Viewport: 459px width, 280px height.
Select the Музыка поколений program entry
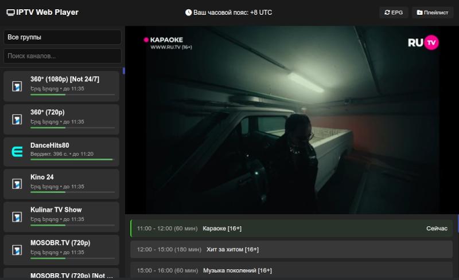point(291,270)
